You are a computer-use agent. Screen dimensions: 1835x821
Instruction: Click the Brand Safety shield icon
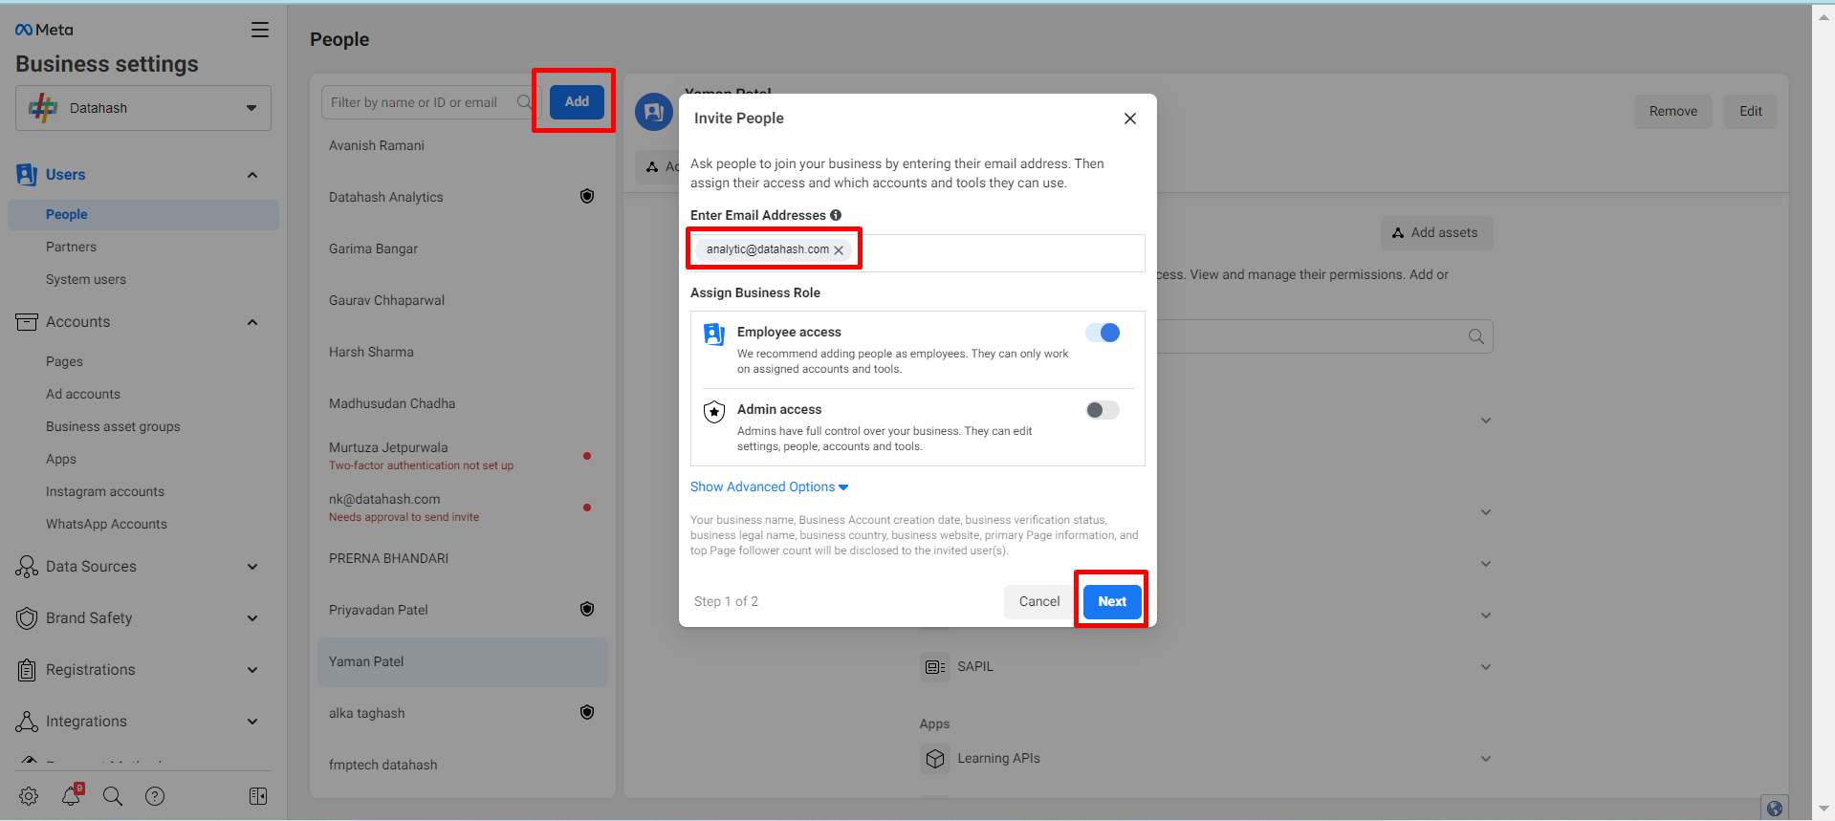pyautogui.click(x=27, y=618)
